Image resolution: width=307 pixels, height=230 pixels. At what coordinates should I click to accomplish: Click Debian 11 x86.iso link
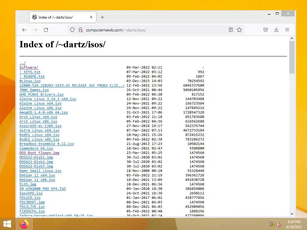(x=37, y=180)
